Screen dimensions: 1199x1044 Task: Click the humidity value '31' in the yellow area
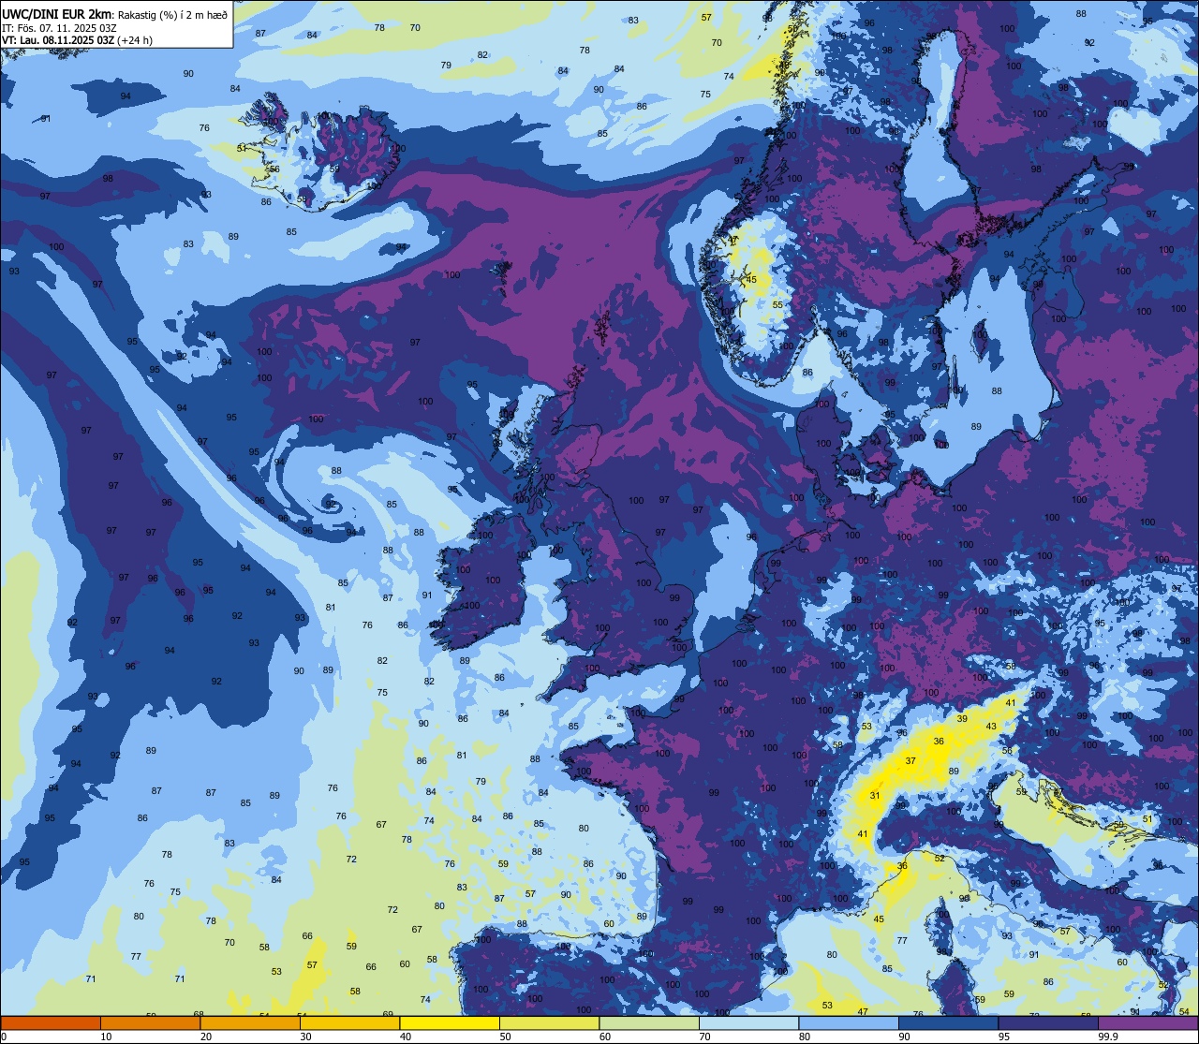(875, 796)
